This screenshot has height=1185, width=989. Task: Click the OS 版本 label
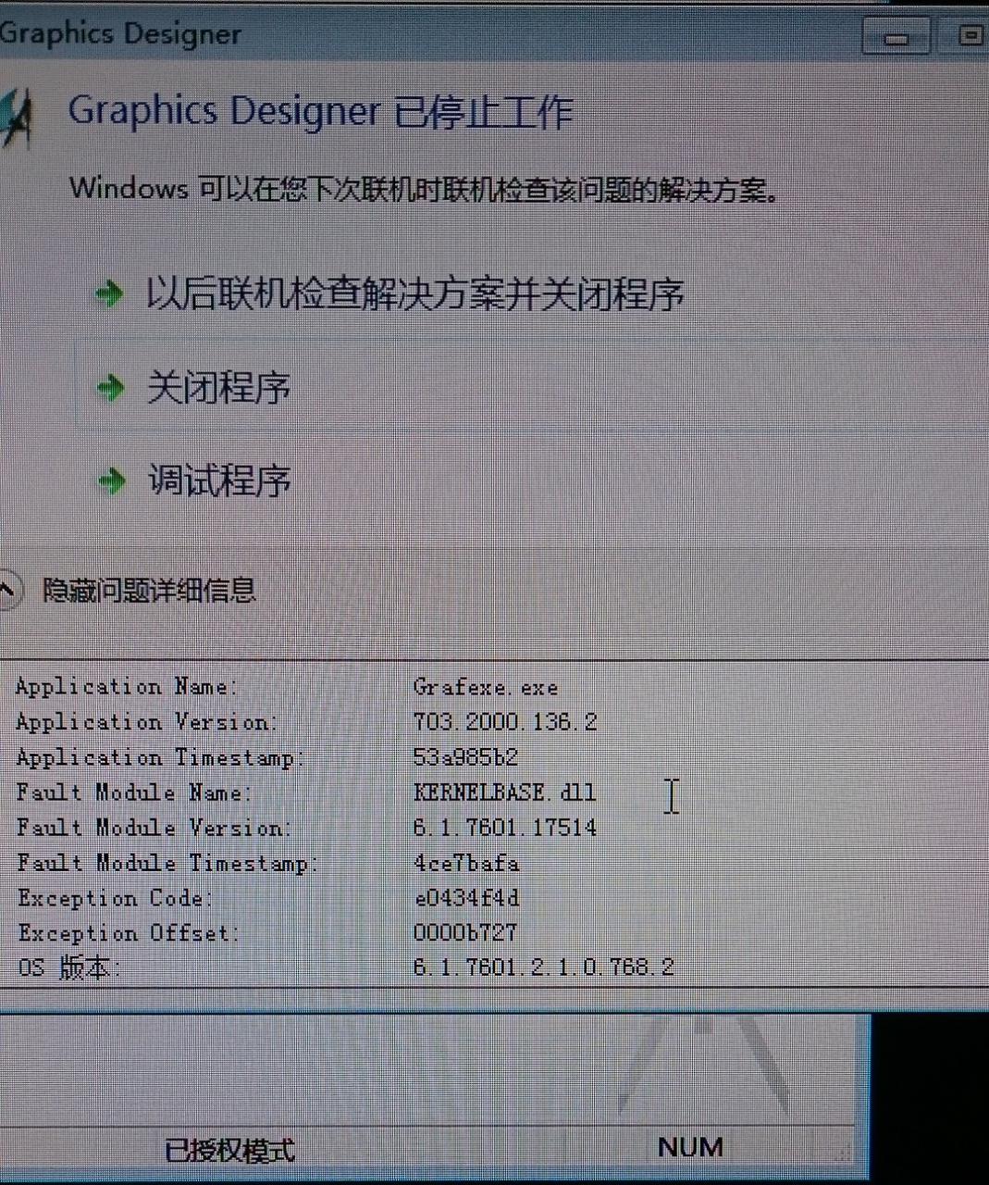[69, 968]
